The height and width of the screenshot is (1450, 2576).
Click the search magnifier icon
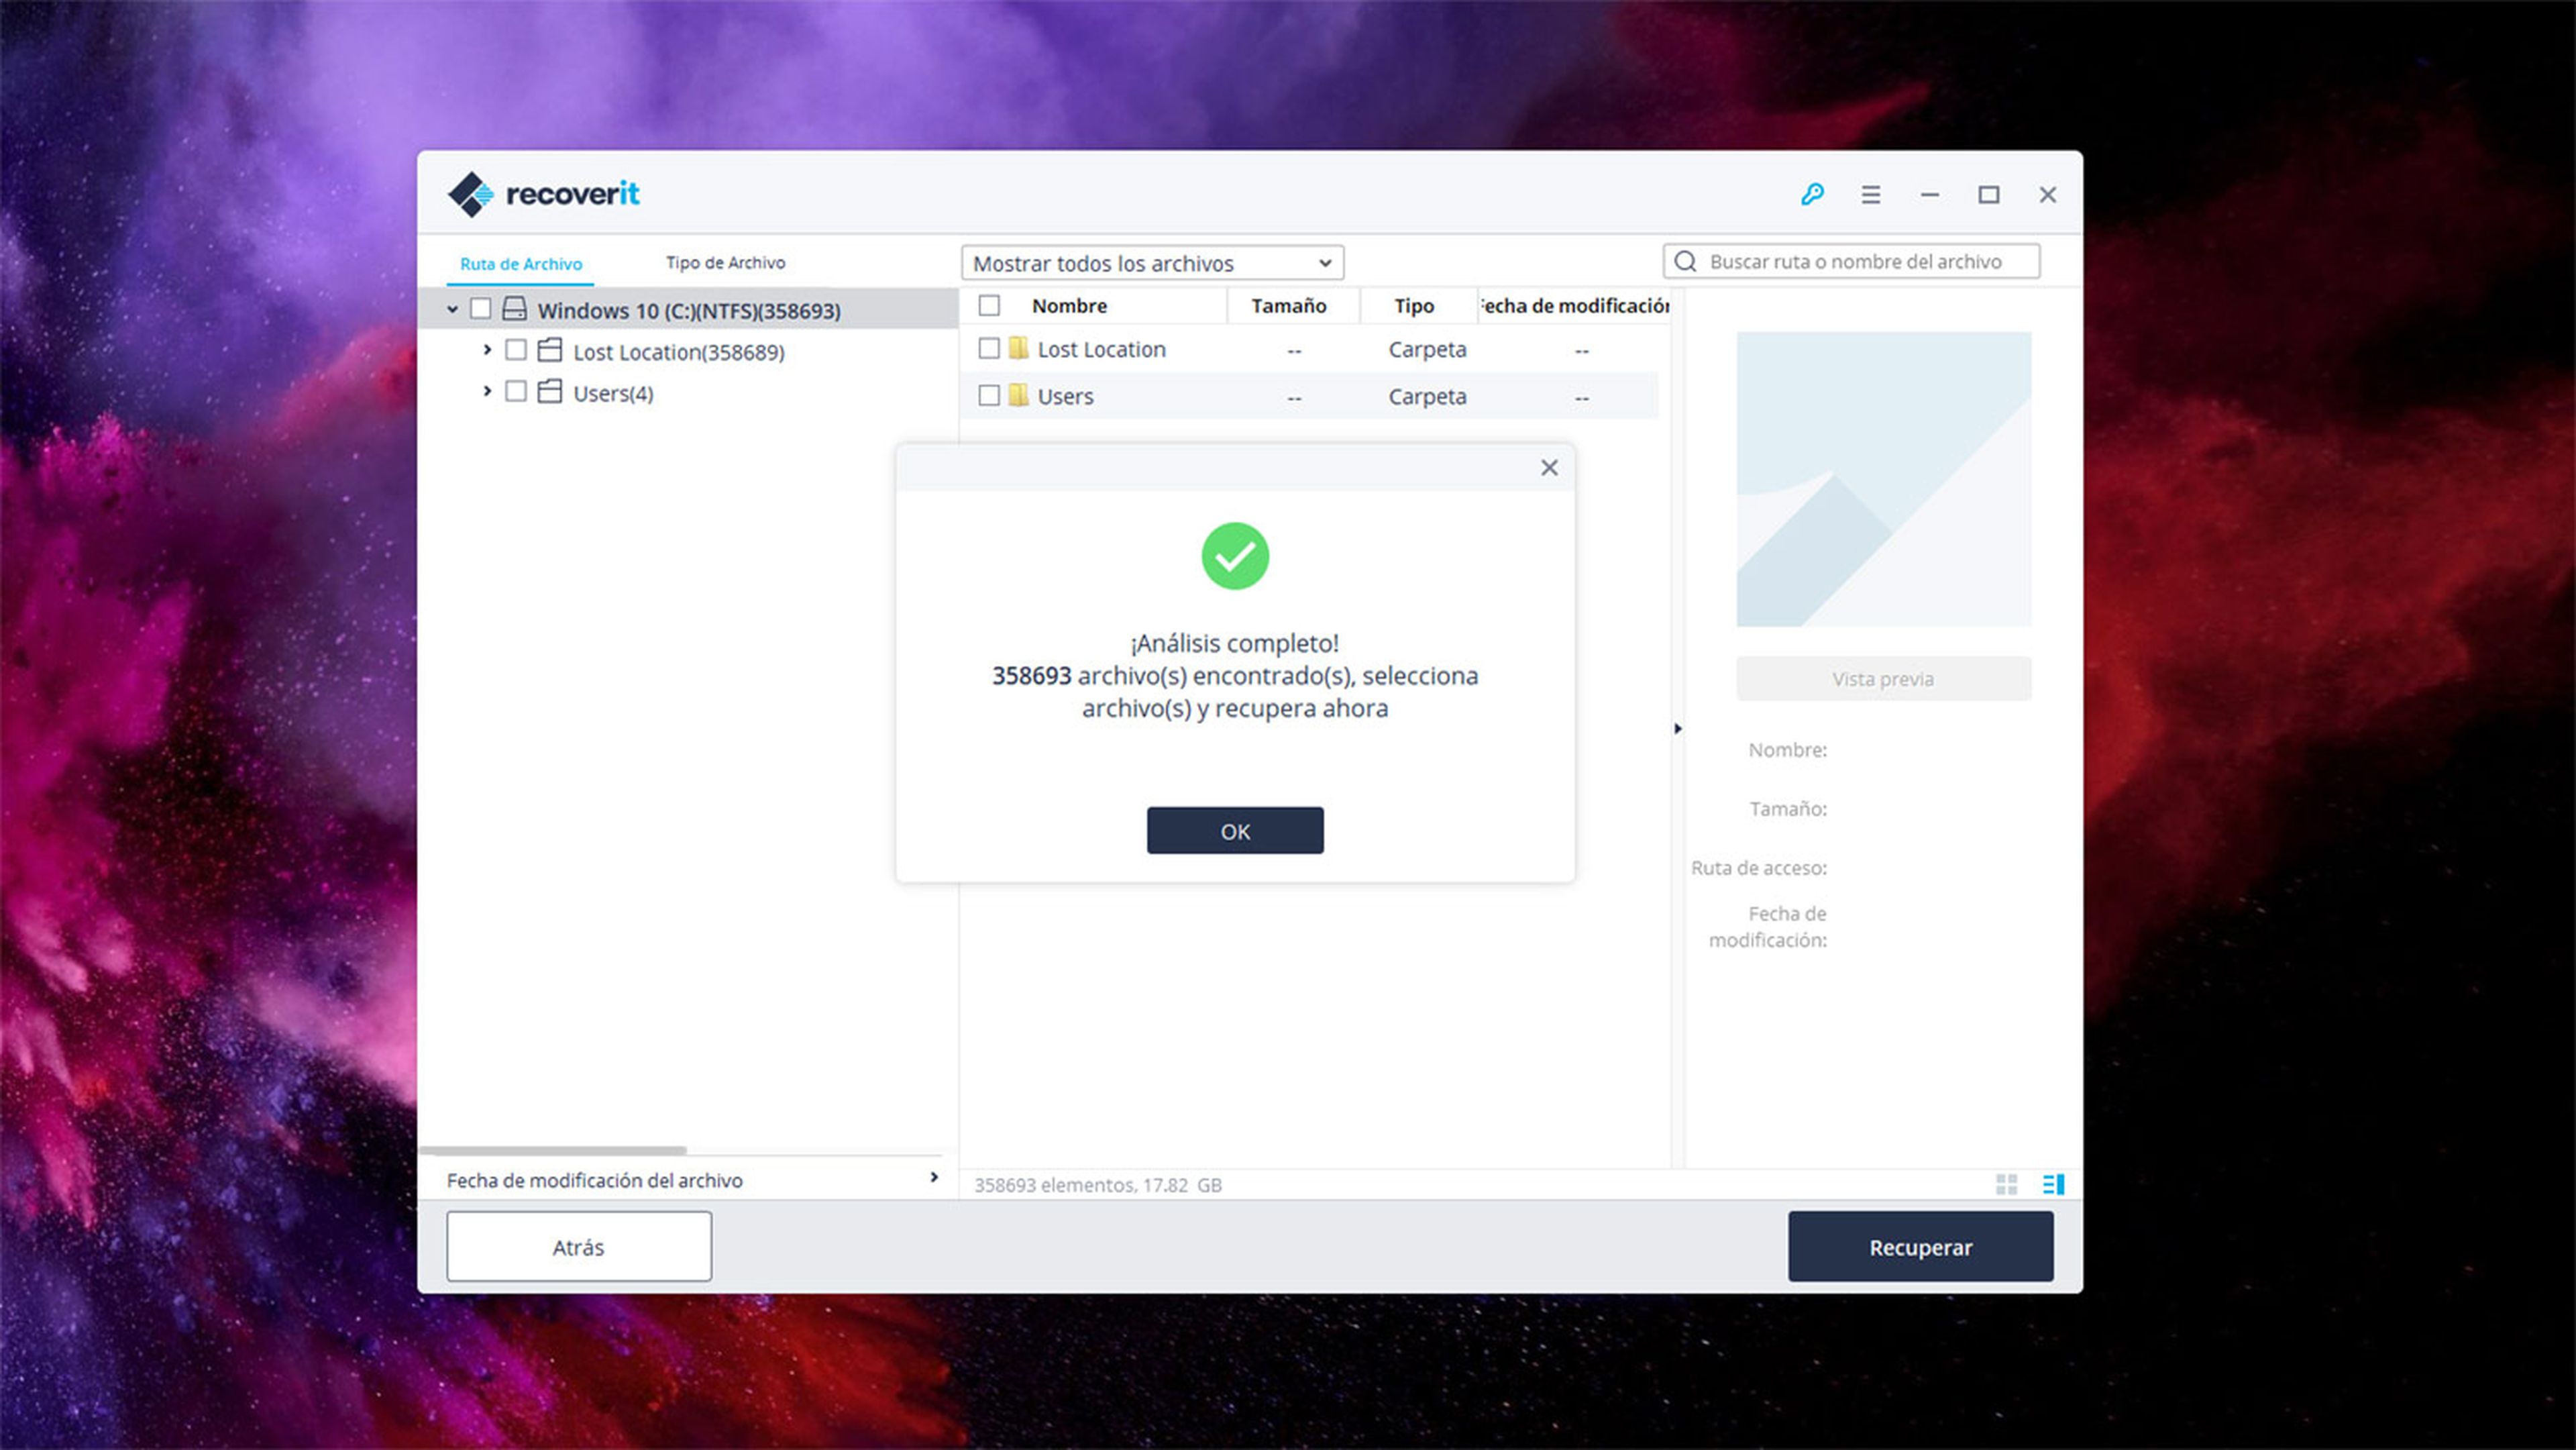[x=1685, y=261]
